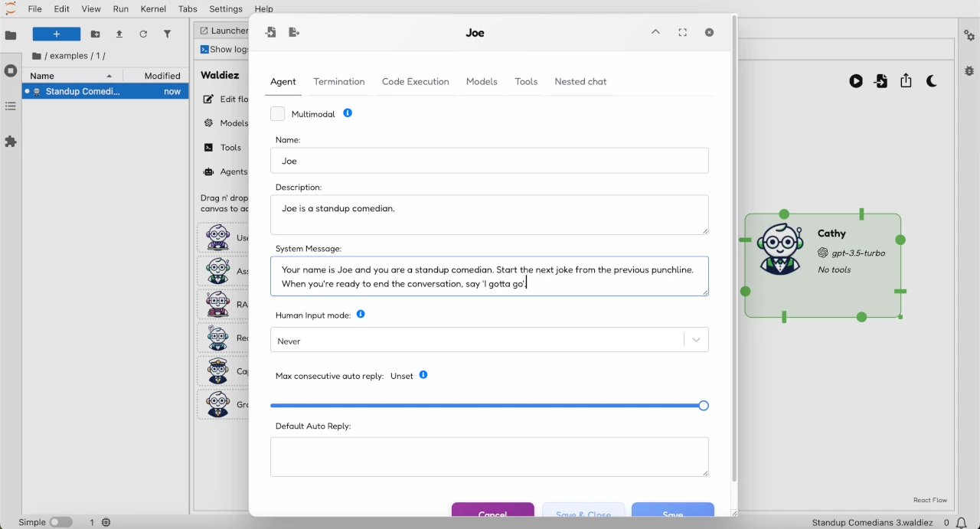The width and height of the screenshot is (980, 529).
Task: Click the Max consecutive auto reply slider handle
Action: tap(703, 406)
